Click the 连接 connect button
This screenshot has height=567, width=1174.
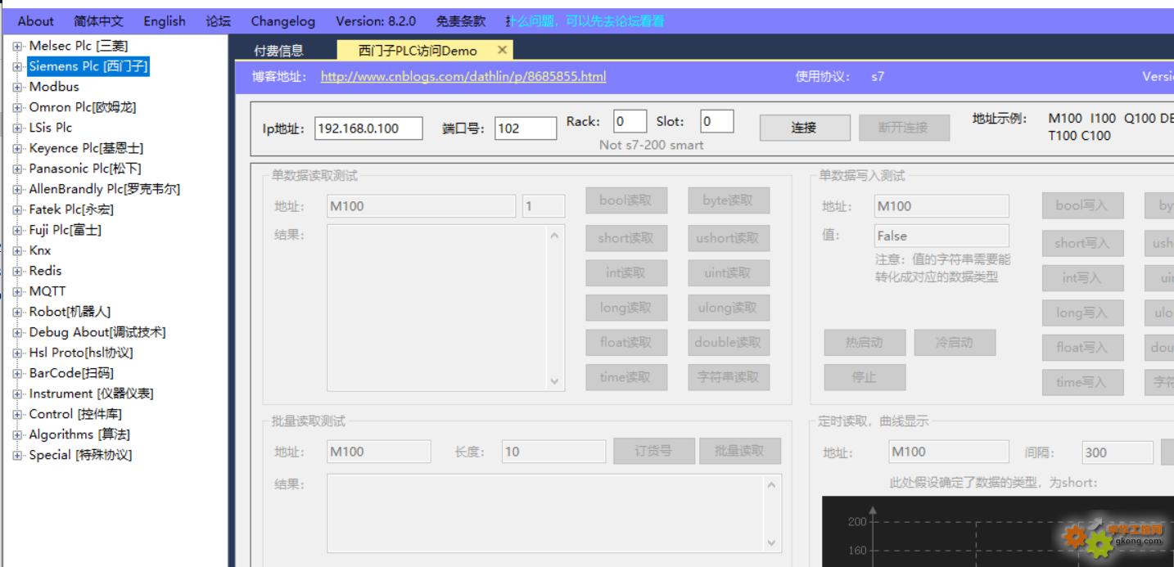[804, 128]
